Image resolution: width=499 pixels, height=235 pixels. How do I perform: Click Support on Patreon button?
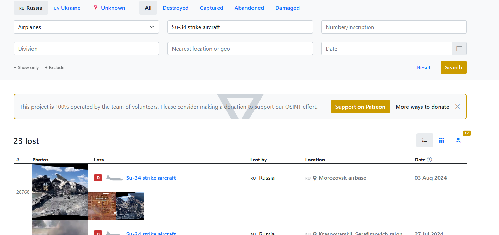coord(360,107)
